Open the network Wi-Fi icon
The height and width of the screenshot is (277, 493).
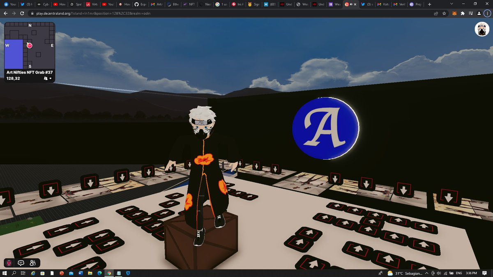pos(445,273)
